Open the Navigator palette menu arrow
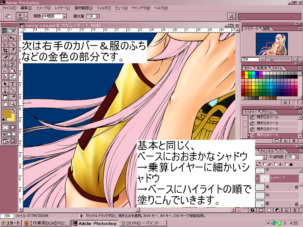This screenshot has width=303, height=227. pyautogui.click(x=300, y=29)
